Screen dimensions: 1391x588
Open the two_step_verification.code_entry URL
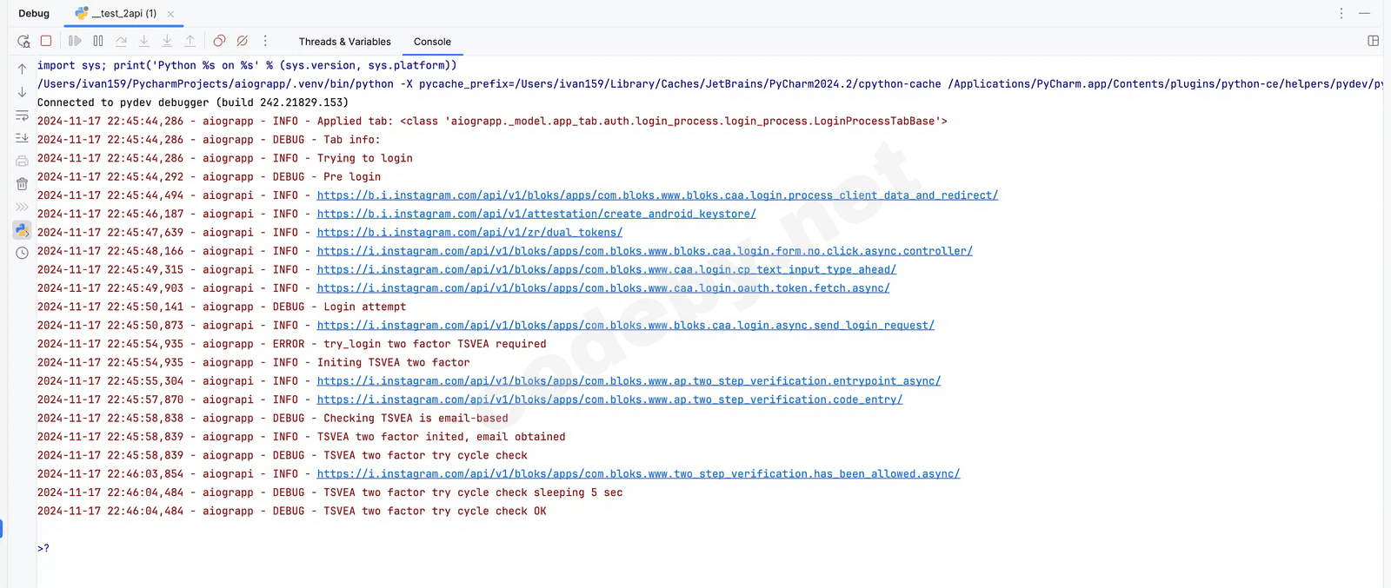609,400
